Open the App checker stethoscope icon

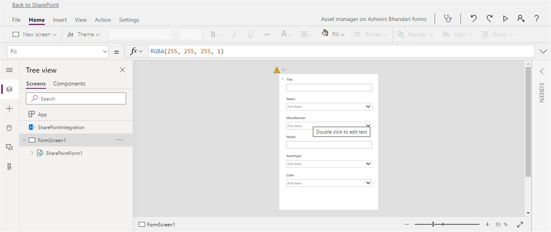[448, 19]
